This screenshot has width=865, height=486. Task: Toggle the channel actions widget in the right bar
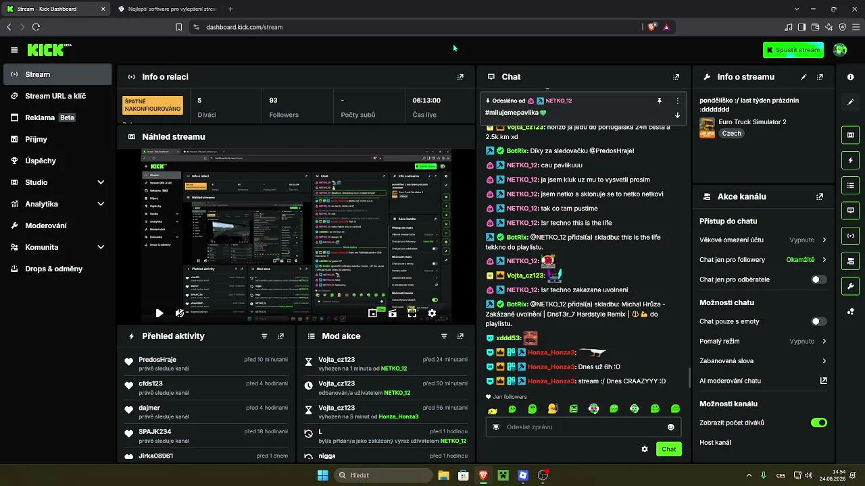click(850, 261)
